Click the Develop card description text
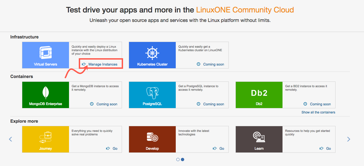This screenshot has width=364, height=166. point(194,133)
